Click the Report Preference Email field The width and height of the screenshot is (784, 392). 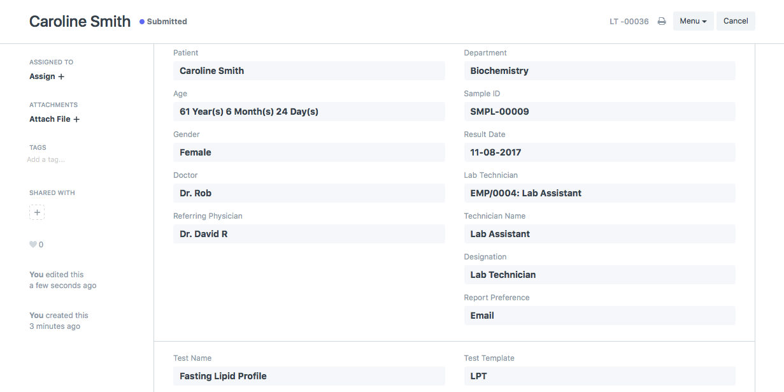pyautogui.click(x=599, y=316)
